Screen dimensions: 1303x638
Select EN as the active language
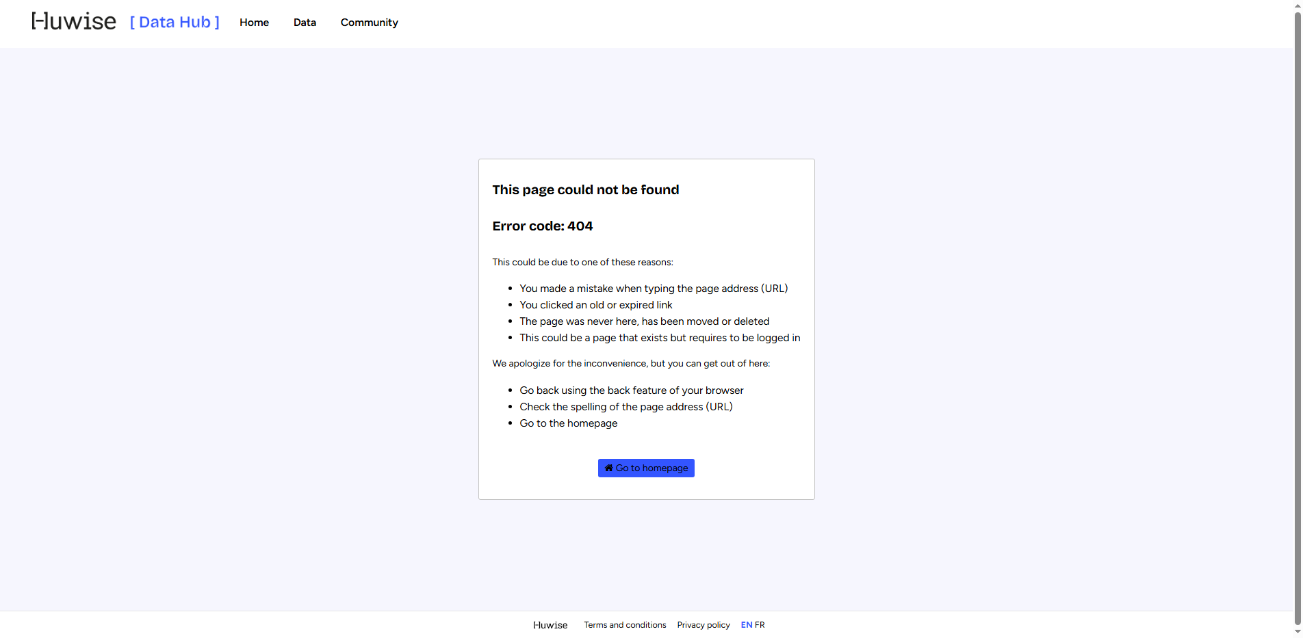pyautogui.click(x=745, y=624)
